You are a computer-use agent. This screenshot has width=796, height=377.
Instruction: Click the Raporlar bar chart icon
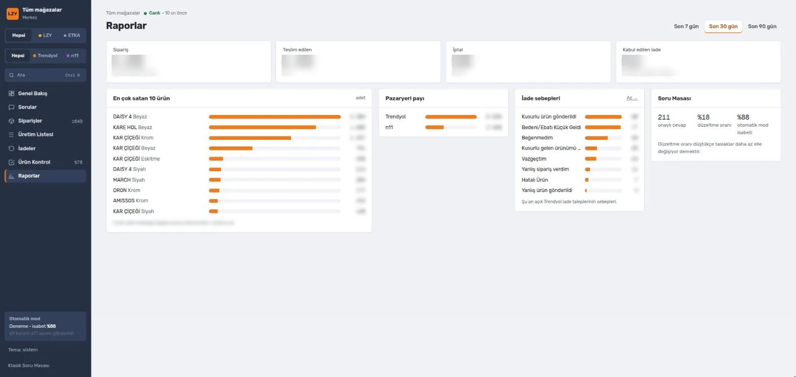click(12, 176)
